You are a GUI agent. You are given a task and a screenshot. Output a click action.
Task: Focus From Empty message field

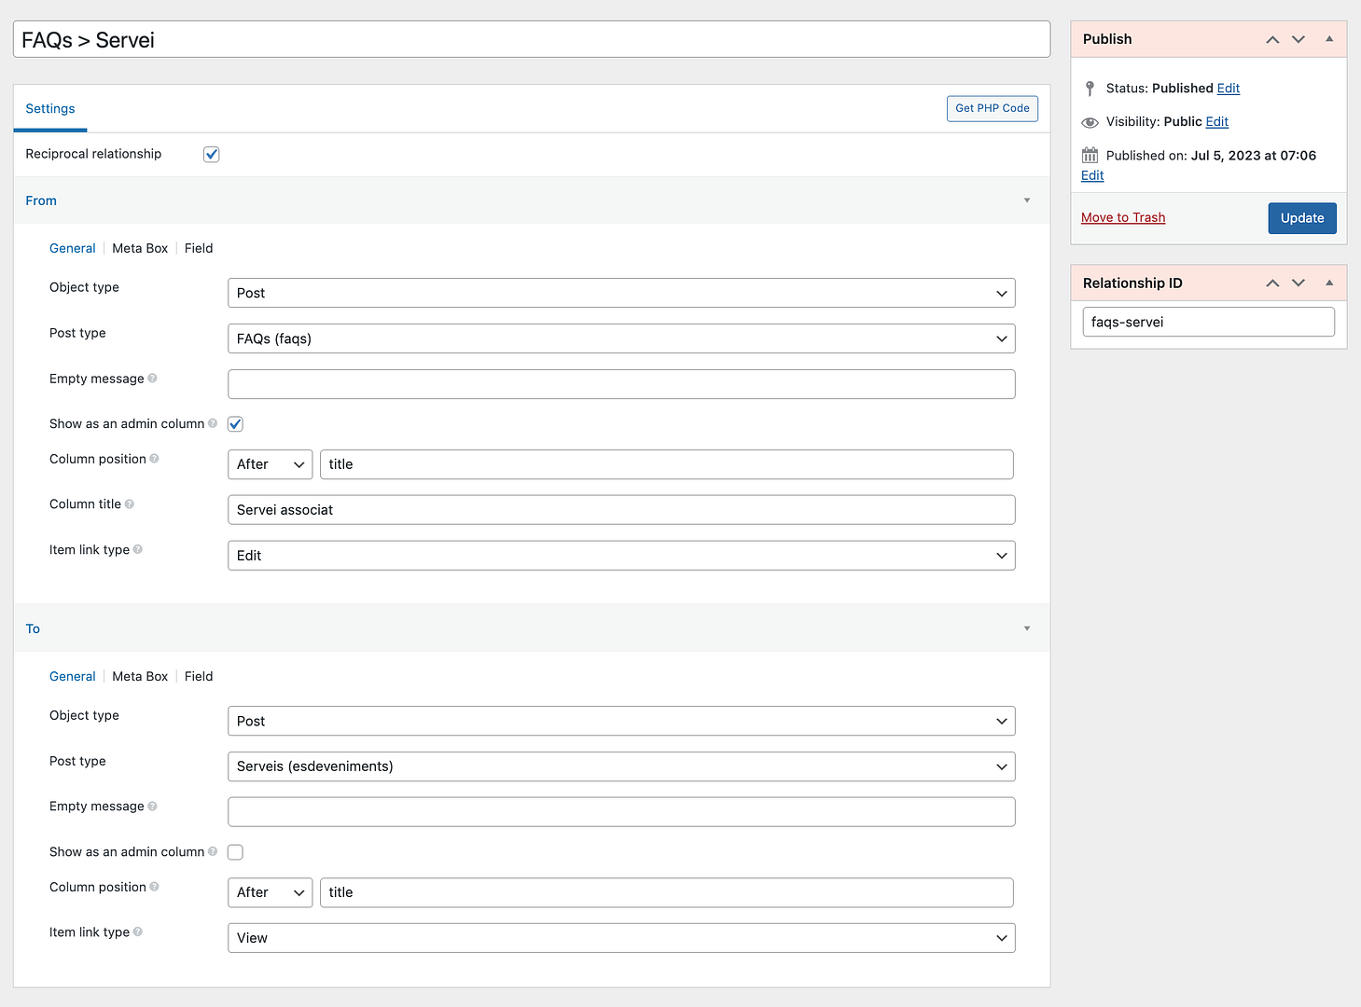pyautogui.click(x=621, y=384)
